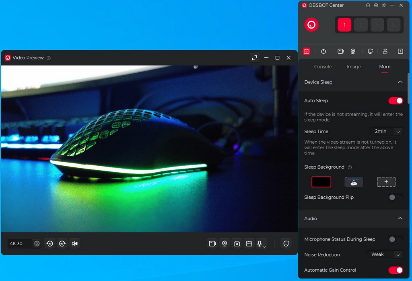Switch to the Image tab
The image size is (412, 281).
tap(353, 67)
